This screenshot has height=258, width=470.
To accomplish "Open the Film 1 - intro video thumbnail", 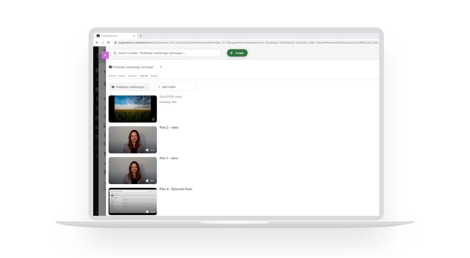I will coord(132,170).
